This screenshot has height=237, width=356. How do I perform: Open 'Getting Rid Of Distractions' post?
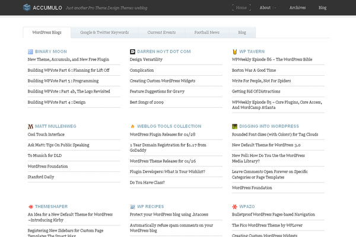[x=256, y=91]
